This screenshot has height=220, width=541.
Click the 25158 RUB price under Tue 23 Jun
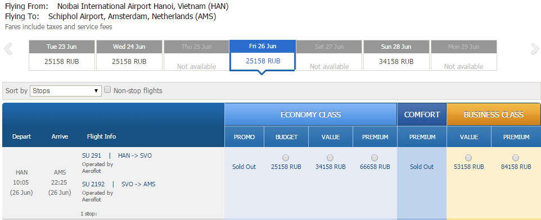coord(62,62)
